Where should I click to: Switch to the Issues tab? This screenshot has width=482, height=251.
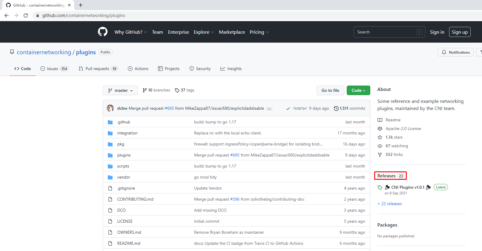54,69
